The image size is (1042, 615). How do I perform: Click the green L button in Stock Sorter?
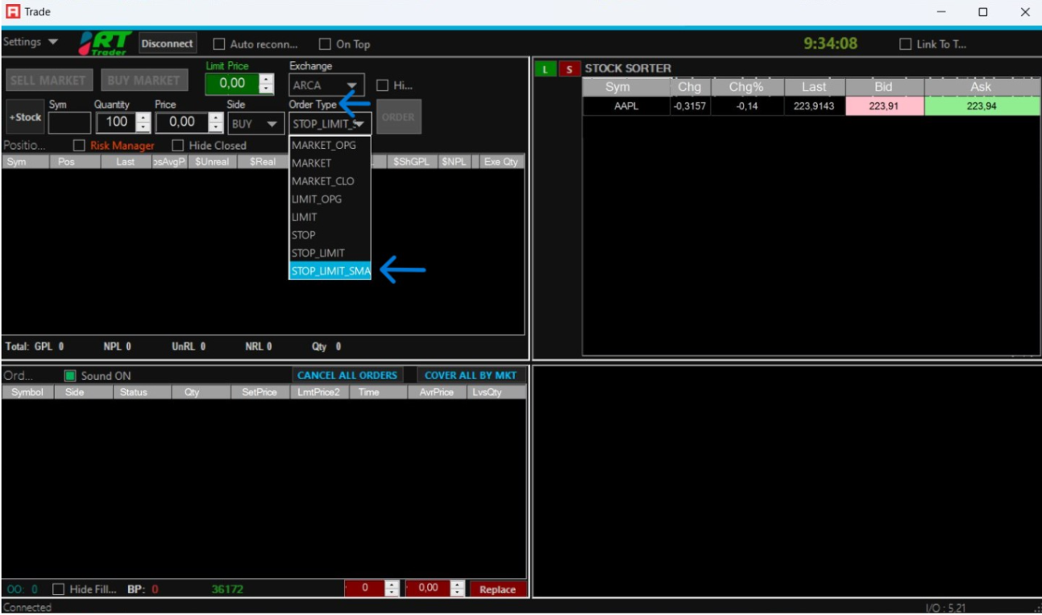546,69
